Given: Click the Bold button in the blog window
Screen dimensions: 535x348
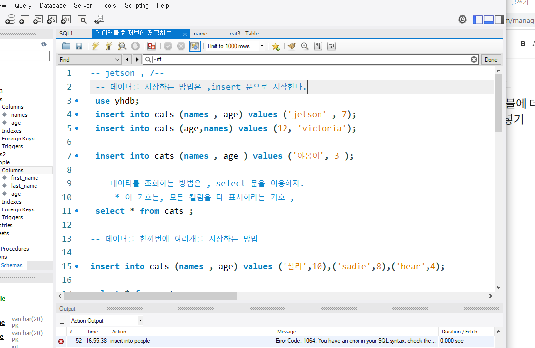Looking at the screenshot, I should (523, 44).
